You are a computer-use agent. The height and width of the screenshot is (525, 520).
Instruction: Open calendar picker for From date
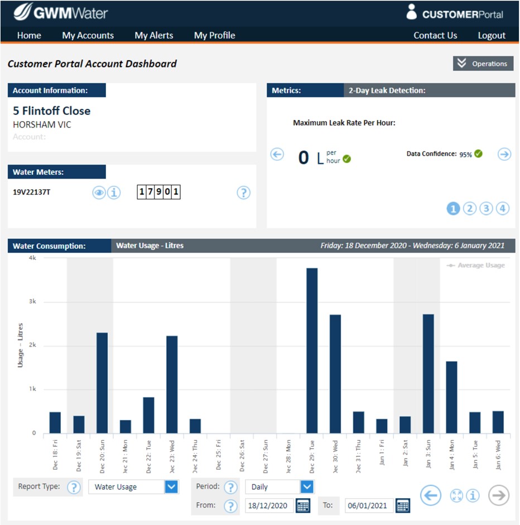tap(303, 506)
